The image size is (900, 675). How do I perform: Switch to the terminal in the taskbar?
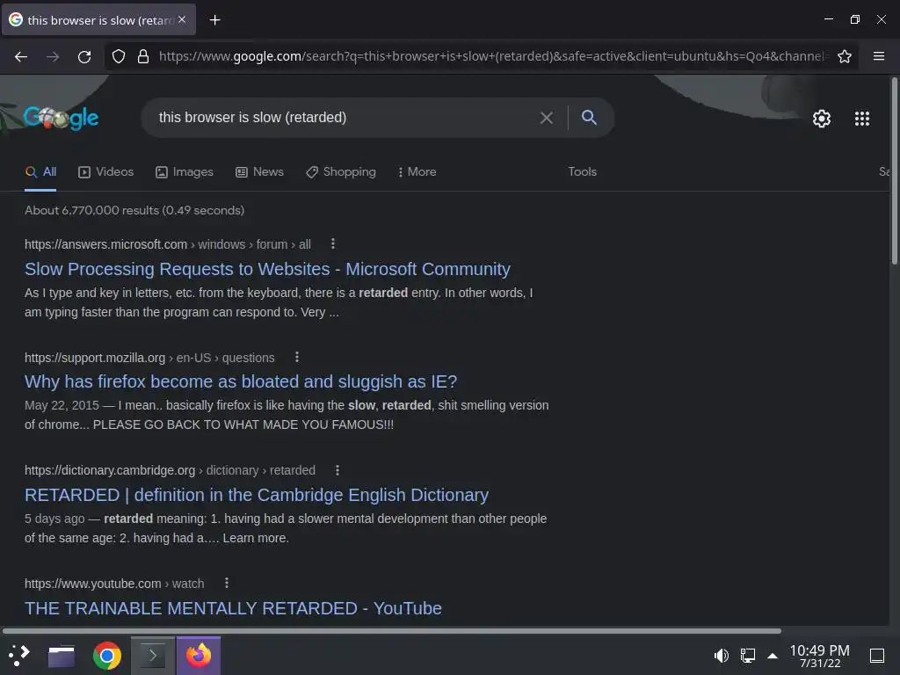point(153,656)
